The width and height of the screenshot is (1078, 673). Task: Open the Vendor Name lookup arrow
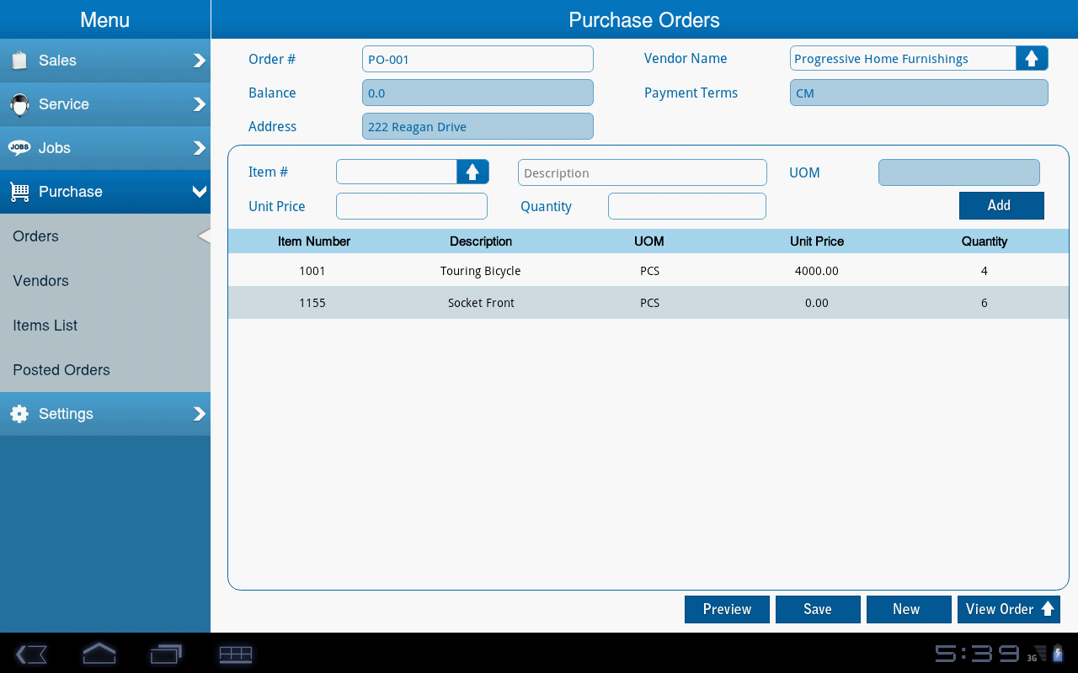pyautogui.click(x=1032, y=59)
